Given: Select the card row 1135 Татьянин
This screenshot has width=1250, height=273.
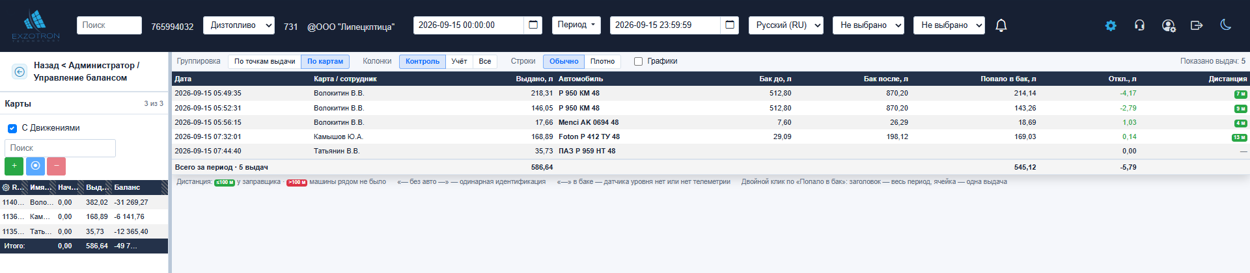Looking at the screenshot, I should click(84, 231).
